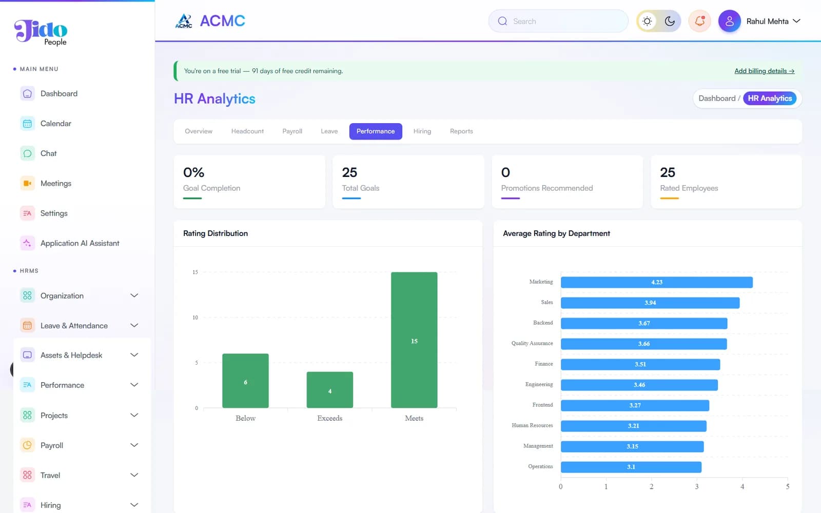Image resolution: width=821 pixels, height=513 pixels.
Task: Click the Promotions Recommended card
Action: pyautogui.click(x=567, y=182)
